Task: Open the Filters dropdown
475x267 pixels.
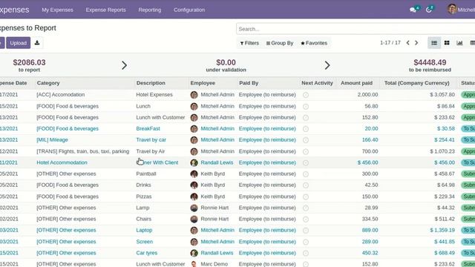Action: pyautogui.click(x=249, y=43)
